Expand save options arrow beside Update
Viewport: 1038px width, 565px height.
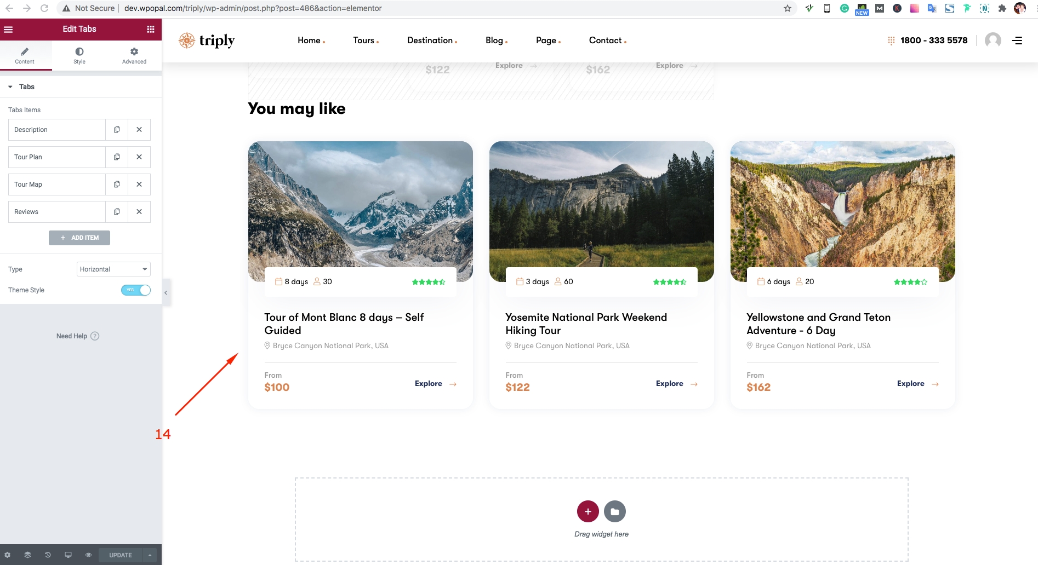(150, 555)
